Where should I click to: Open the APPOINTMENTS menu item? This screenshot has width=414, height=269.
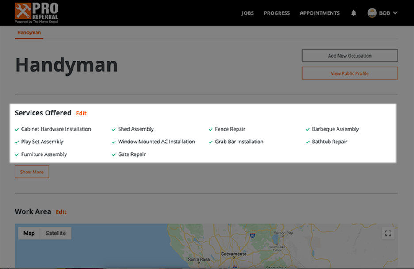(319, 13)
